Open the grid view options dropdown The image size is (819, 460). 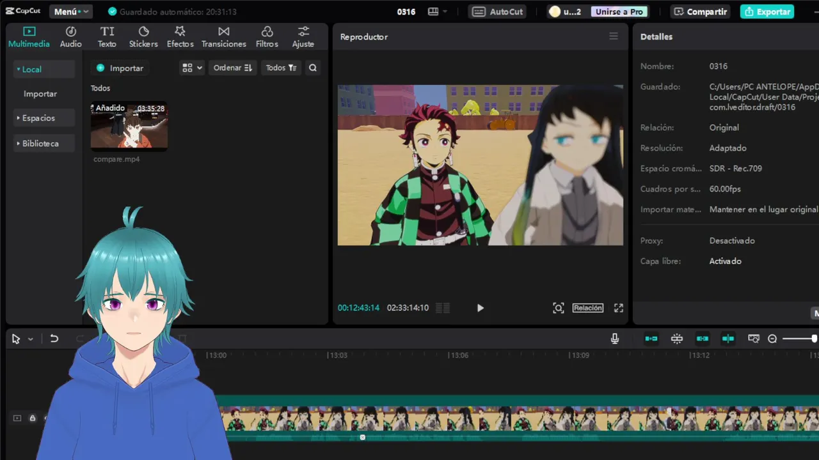click(192, 68)
